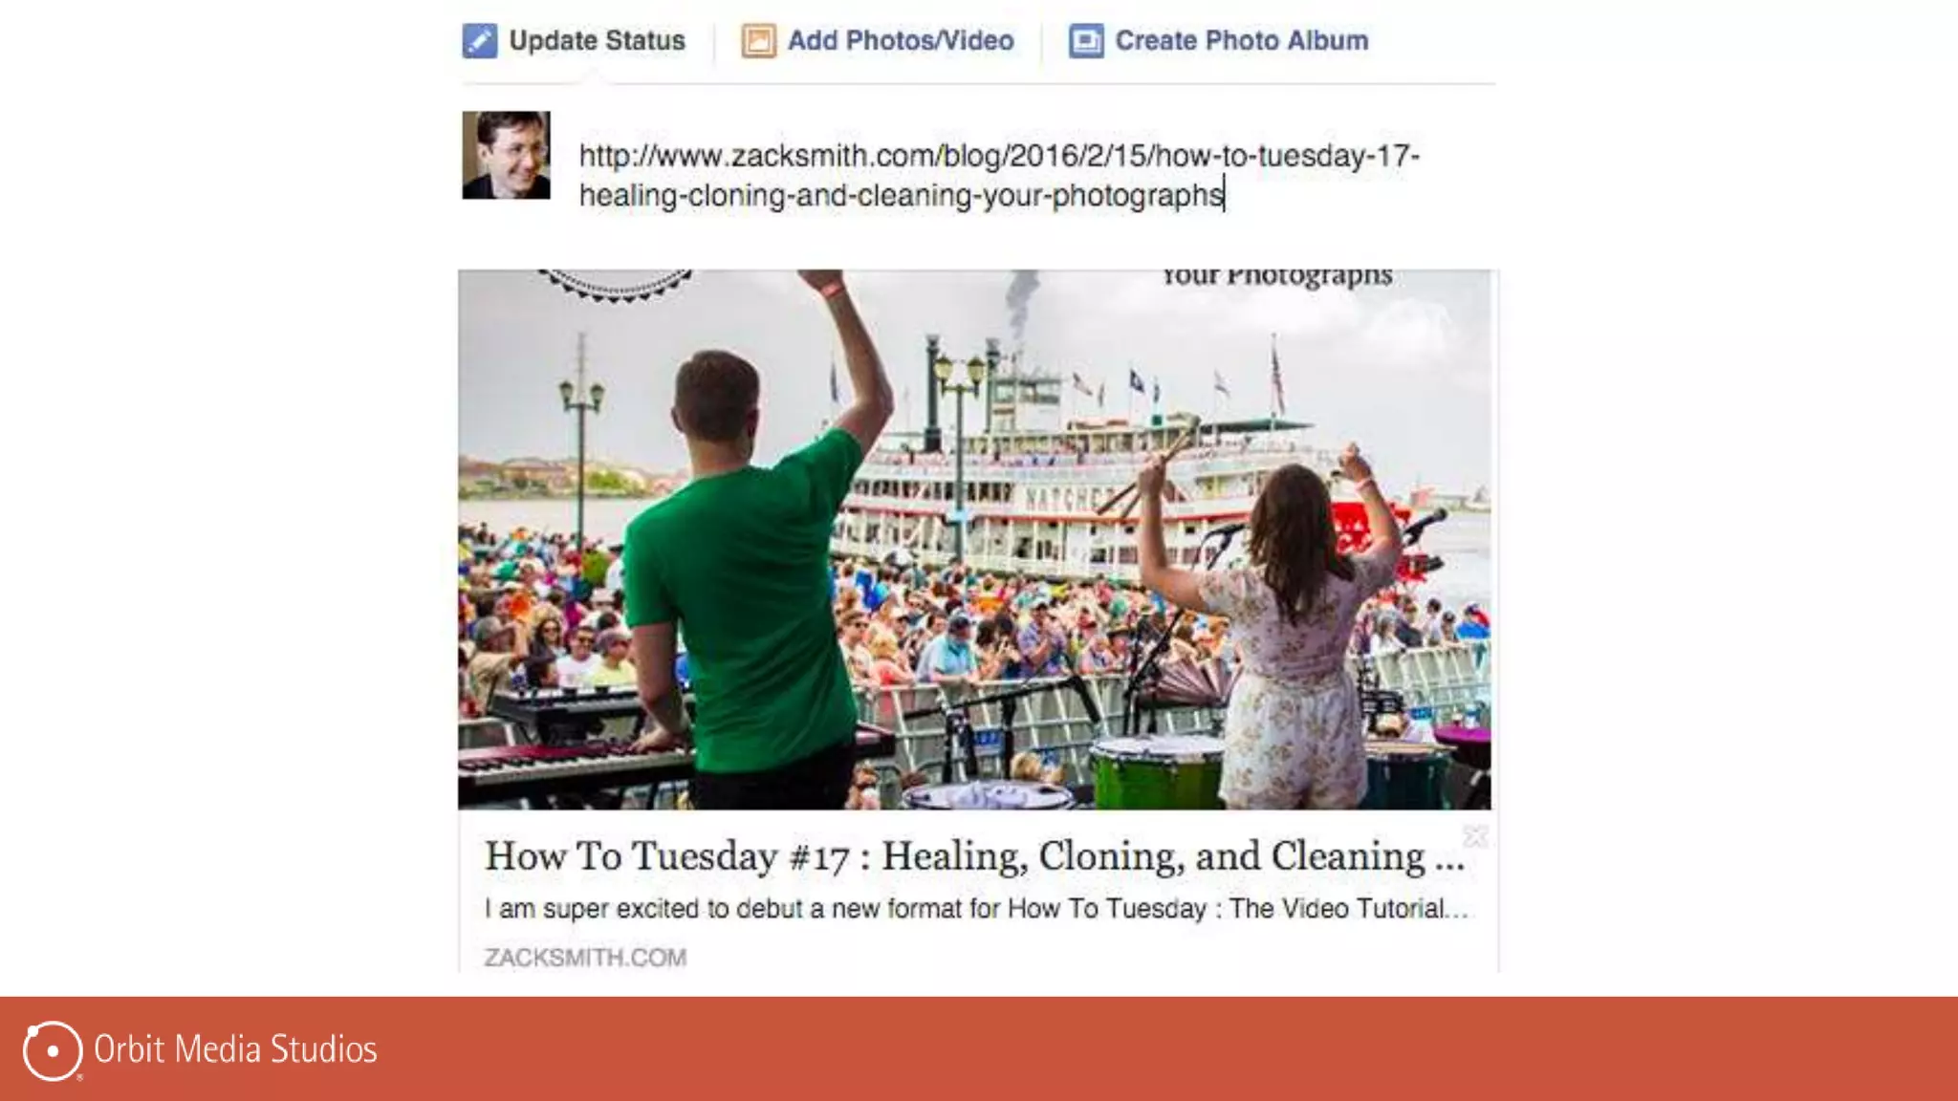Image resolution: width=1958 pixels, height=1101 pixels.
Task: Click into the zacksmith.com URL status text
Action: 999,175
